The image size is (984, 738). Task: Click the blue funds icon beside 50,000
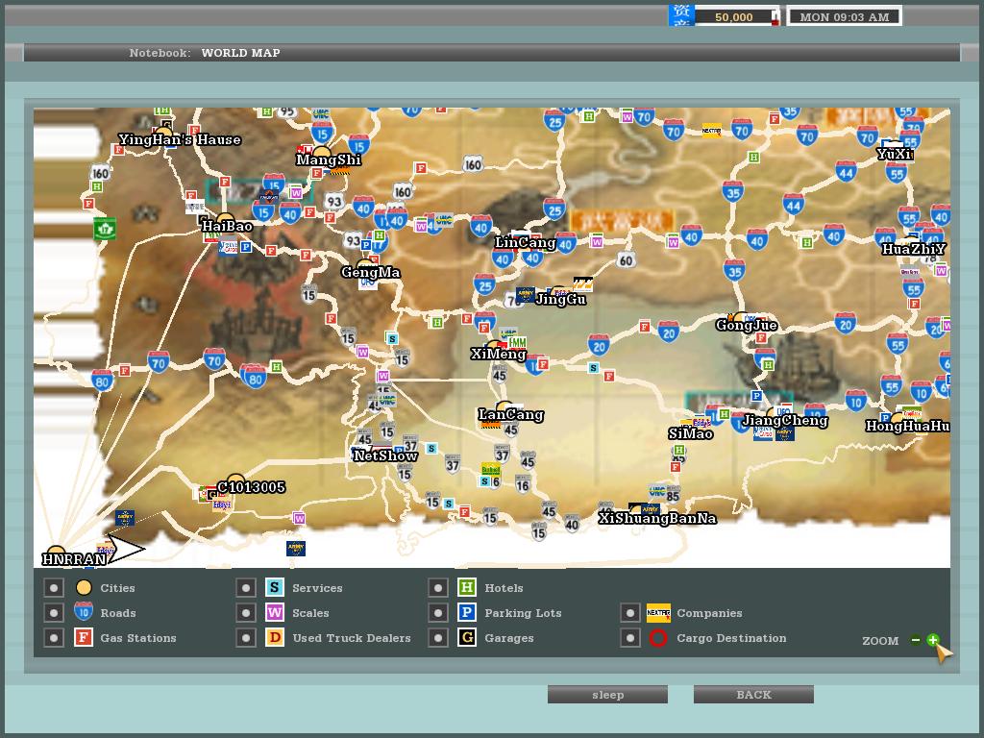pos(681,15)
